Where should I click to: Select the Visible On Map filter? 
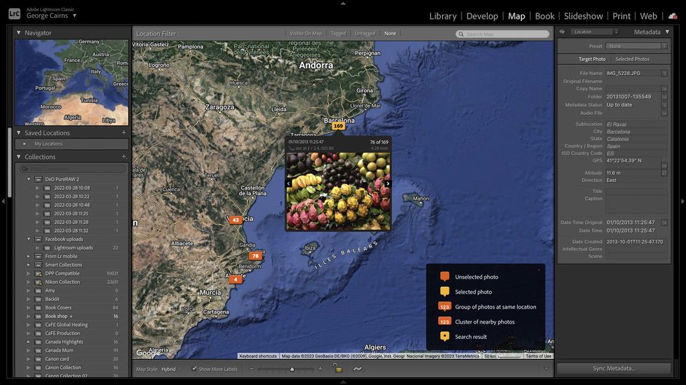click(x=305, y=33)
